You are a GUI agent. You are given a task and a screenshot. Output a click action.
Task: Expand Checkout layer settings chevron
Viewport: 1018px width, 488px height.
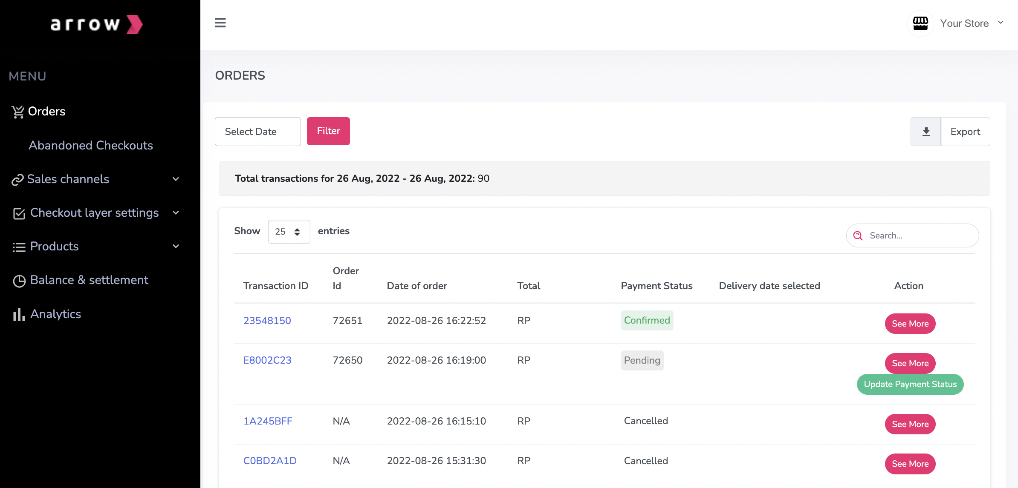click(x=176, y=213)
